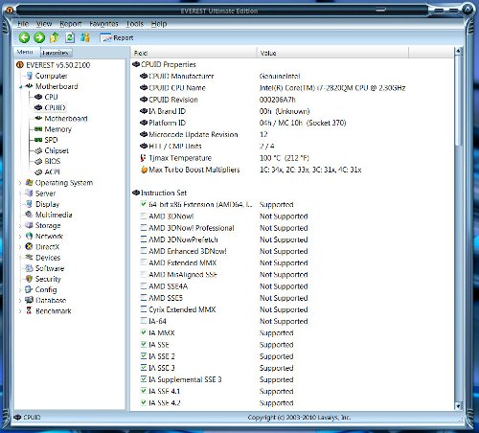Toggle 64-bit x86 Extension checkbox
This screenshot has height=433, width=479.
[x=144, y=204]
